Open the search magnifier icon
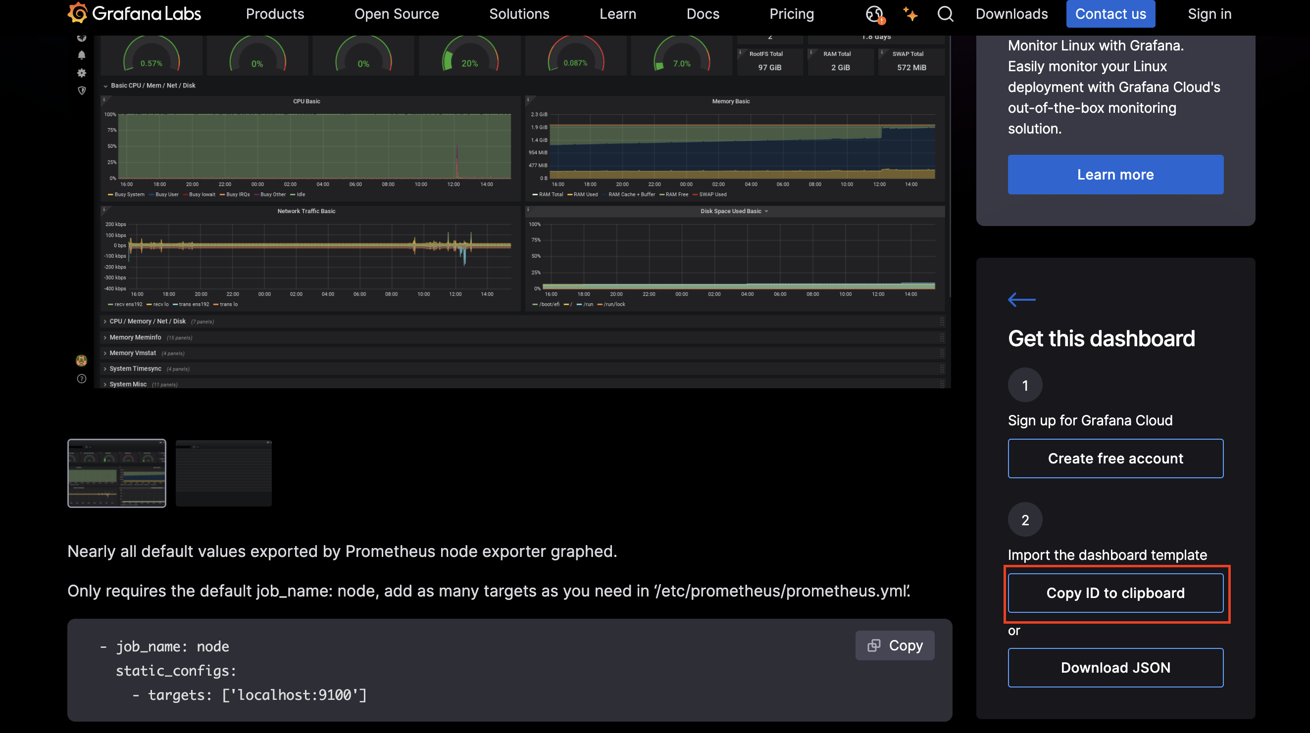Viewport: 1310px width, 733px height. point(946,14)
